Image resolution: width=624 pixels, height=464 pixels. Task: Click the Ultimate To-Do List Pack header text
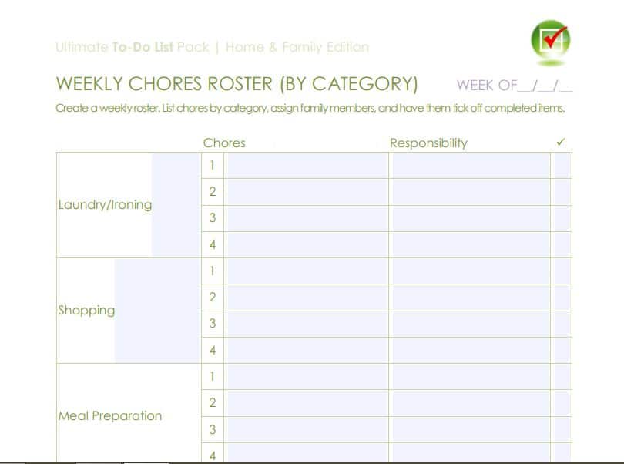[x=212, y=47]
